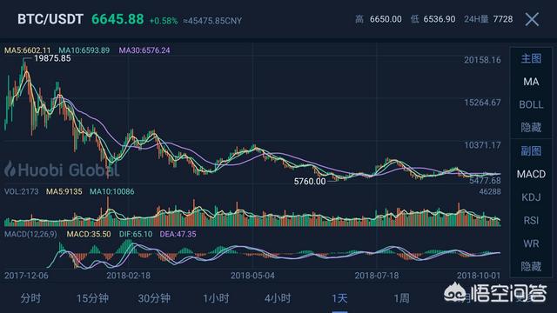Select the KDJ sub chart indicator

(x=531, y=197)
